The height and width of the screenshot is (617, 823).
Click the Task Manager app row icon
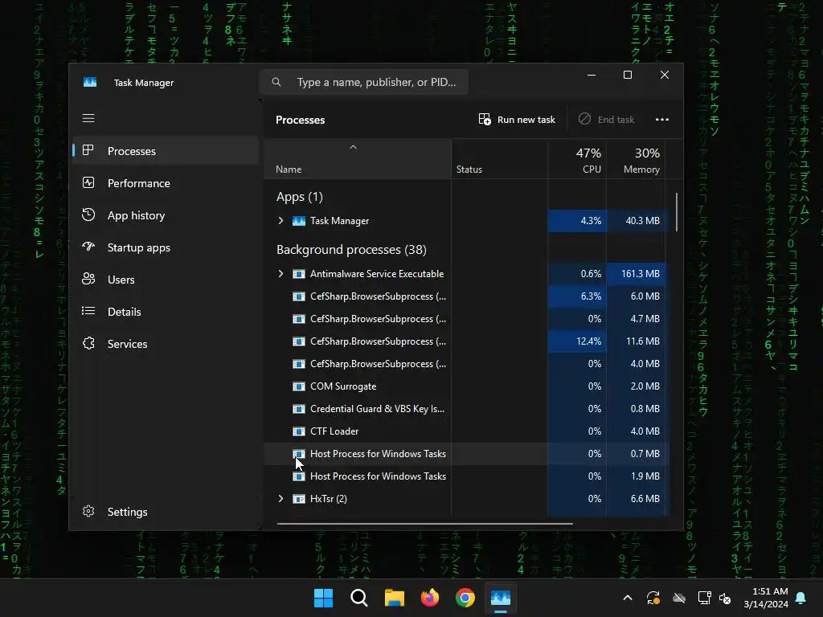click(299, 221)
